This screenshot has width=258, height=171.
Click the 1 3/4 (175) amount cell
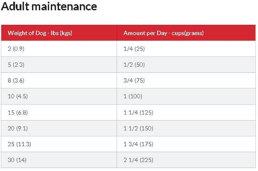[x=186, y=144]
